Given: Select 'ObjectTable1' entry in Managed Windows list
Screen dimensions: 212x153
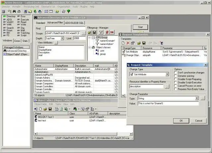Looking at the screenshot, I should [16, 54].
